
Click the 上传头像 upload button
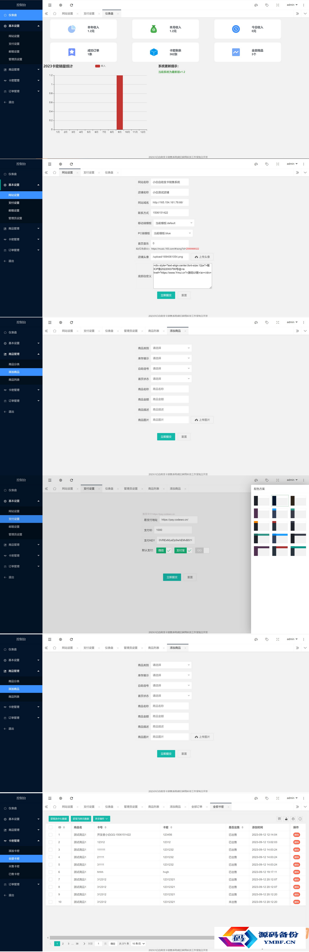202,257
